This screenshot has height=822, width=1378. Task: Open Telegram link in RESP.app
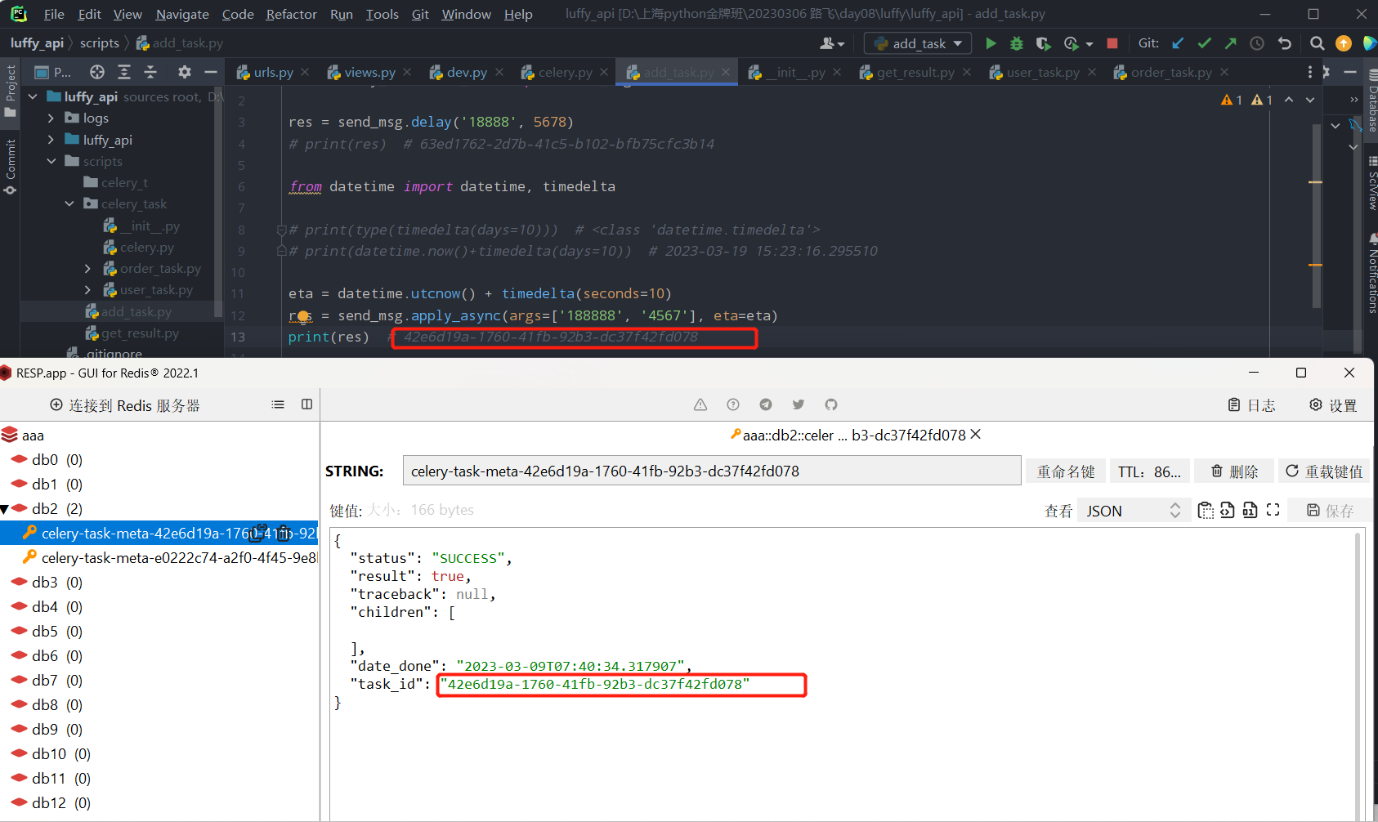(766, 404)
